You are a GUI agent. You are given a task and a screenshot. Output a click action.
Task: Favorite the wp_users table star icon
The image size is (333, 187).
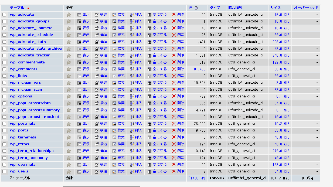[x=69, y=171]
